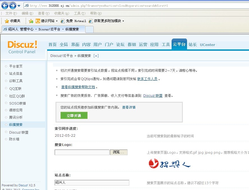
Task: Go to the 门户 nav tab
Action: coord(109,45)
